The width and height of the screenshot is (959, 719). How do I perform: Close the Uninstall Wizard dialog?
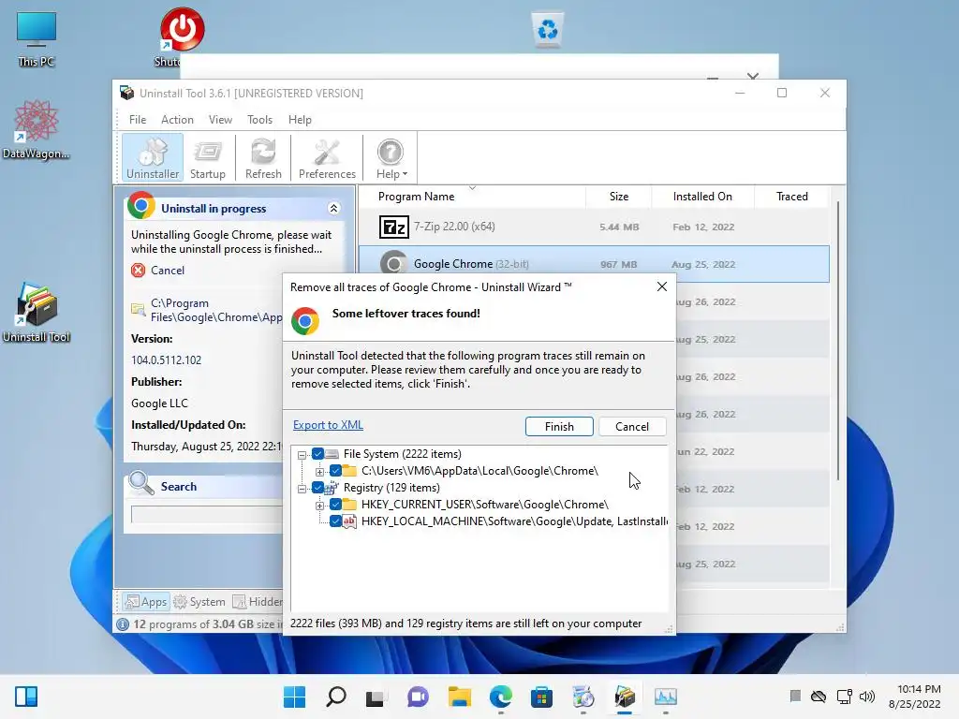[x=662, y=286]
